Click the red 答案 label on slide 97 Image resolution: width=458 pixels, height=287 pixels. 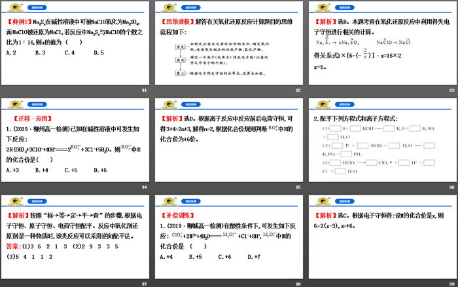tap(14, 246)
